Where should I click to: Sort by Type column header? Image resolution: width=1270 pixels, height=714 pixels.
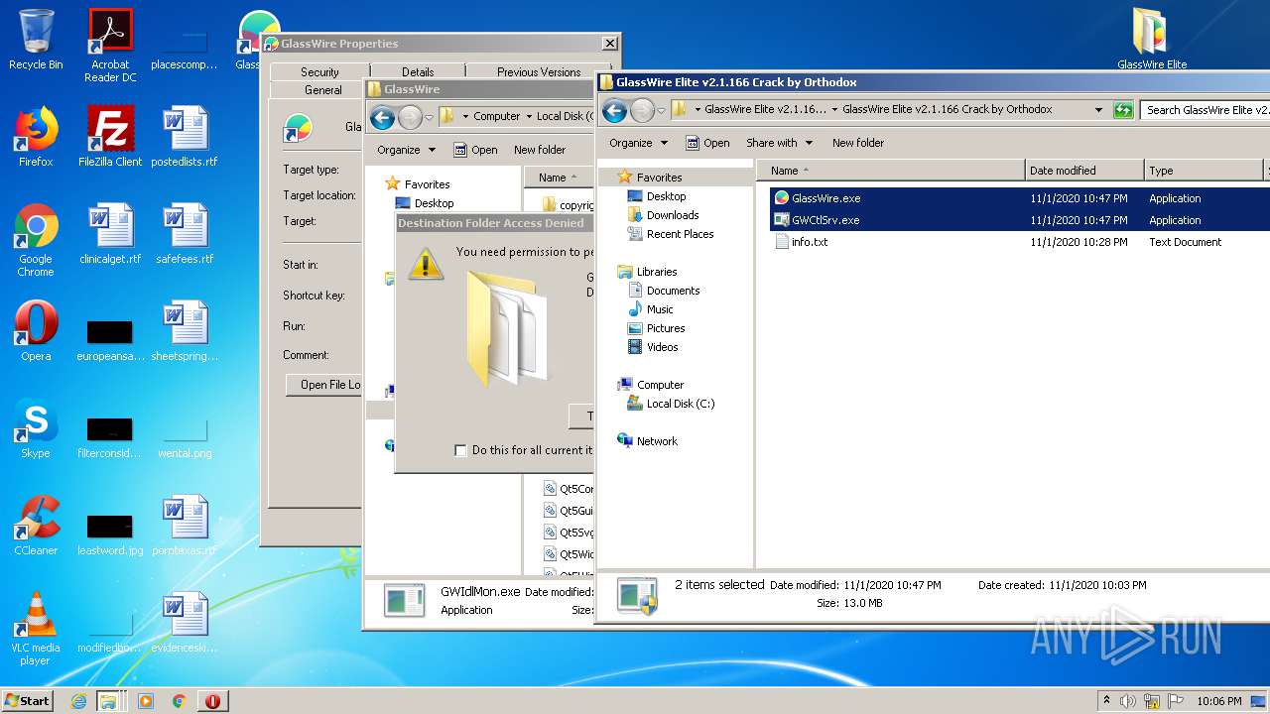[1204, 171]
